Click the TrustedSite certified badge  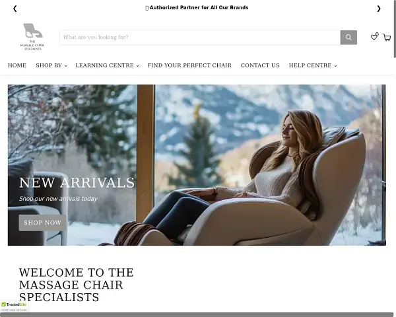coord(14,306)
